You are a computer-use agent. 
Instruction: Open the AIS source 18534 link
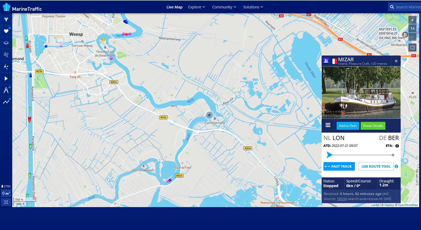pos(342,199)
